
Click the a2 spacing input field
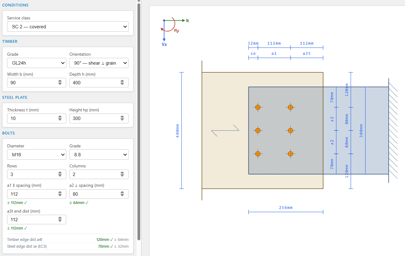(99, 194)
